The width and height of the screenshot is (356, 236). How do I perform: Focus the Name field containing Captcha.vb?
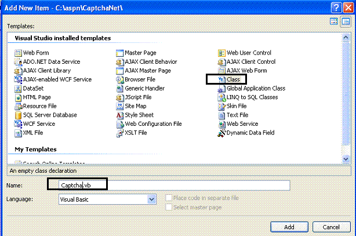(x=175, y=186)
